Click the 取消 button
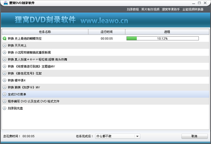 tap(195, 136)
